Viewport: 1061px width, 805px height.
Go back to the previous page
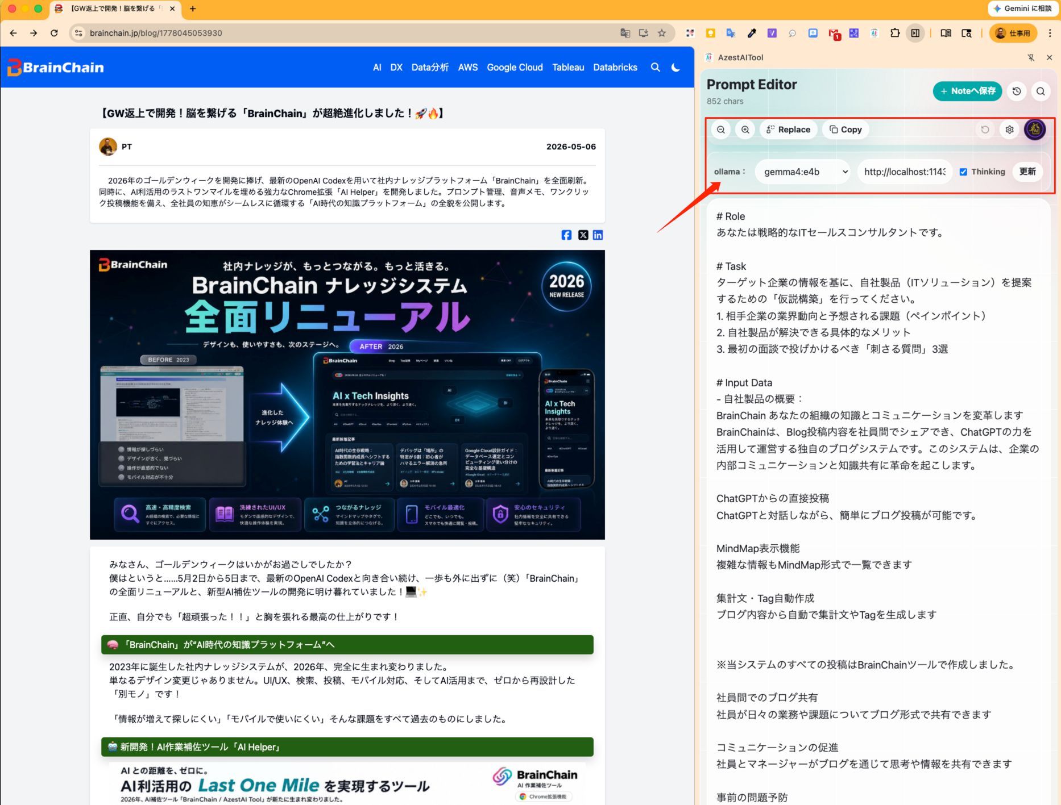pyautogui.click(x=14, y=33)
